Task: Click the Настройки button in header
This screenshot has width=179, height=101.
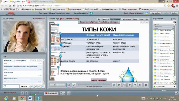Action: pyautogui.click(x=156, y=13)
